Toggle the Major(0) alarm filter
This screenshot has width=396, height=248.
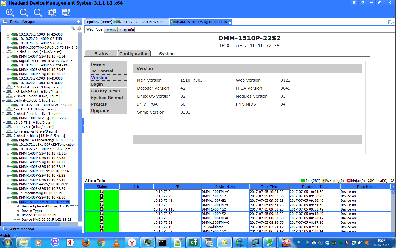pyautogui.click(x=356, y=181)
